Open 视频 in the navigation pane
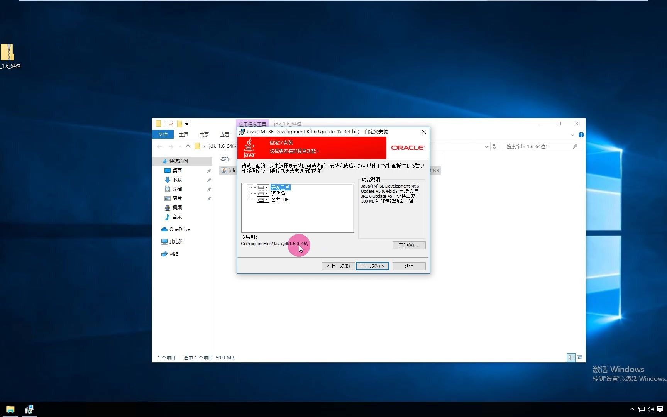Image resolution: width=667 pixels, height=417 pixels. [177, 207]
